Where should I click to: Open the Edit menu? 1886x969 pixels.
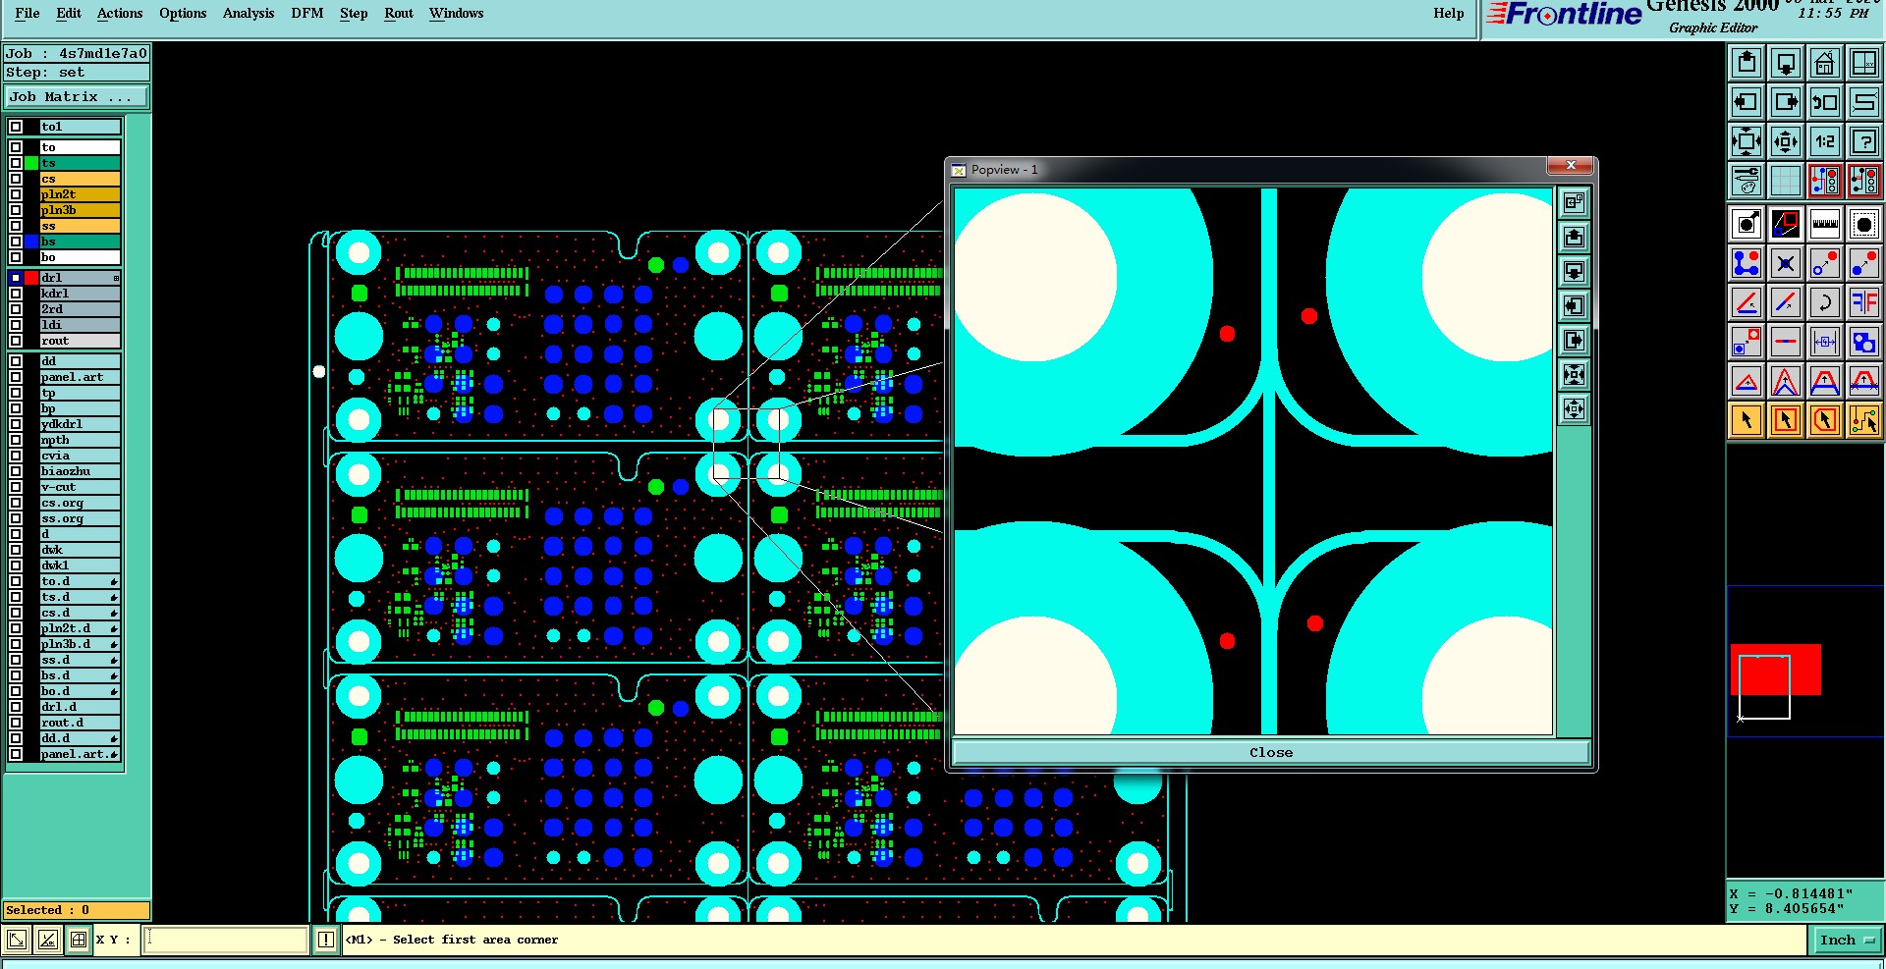coord(69,13)
